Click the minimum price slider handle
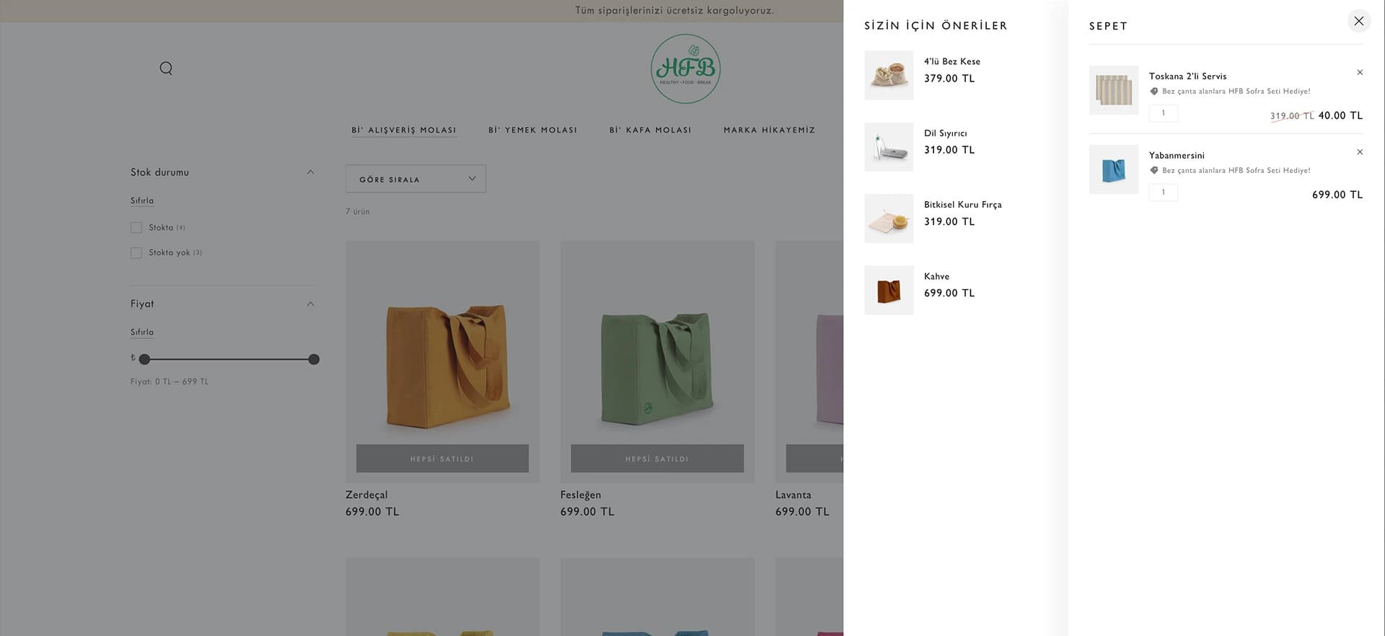The height and width of the screenshot is (636, 1385). (x=144, y=359)
